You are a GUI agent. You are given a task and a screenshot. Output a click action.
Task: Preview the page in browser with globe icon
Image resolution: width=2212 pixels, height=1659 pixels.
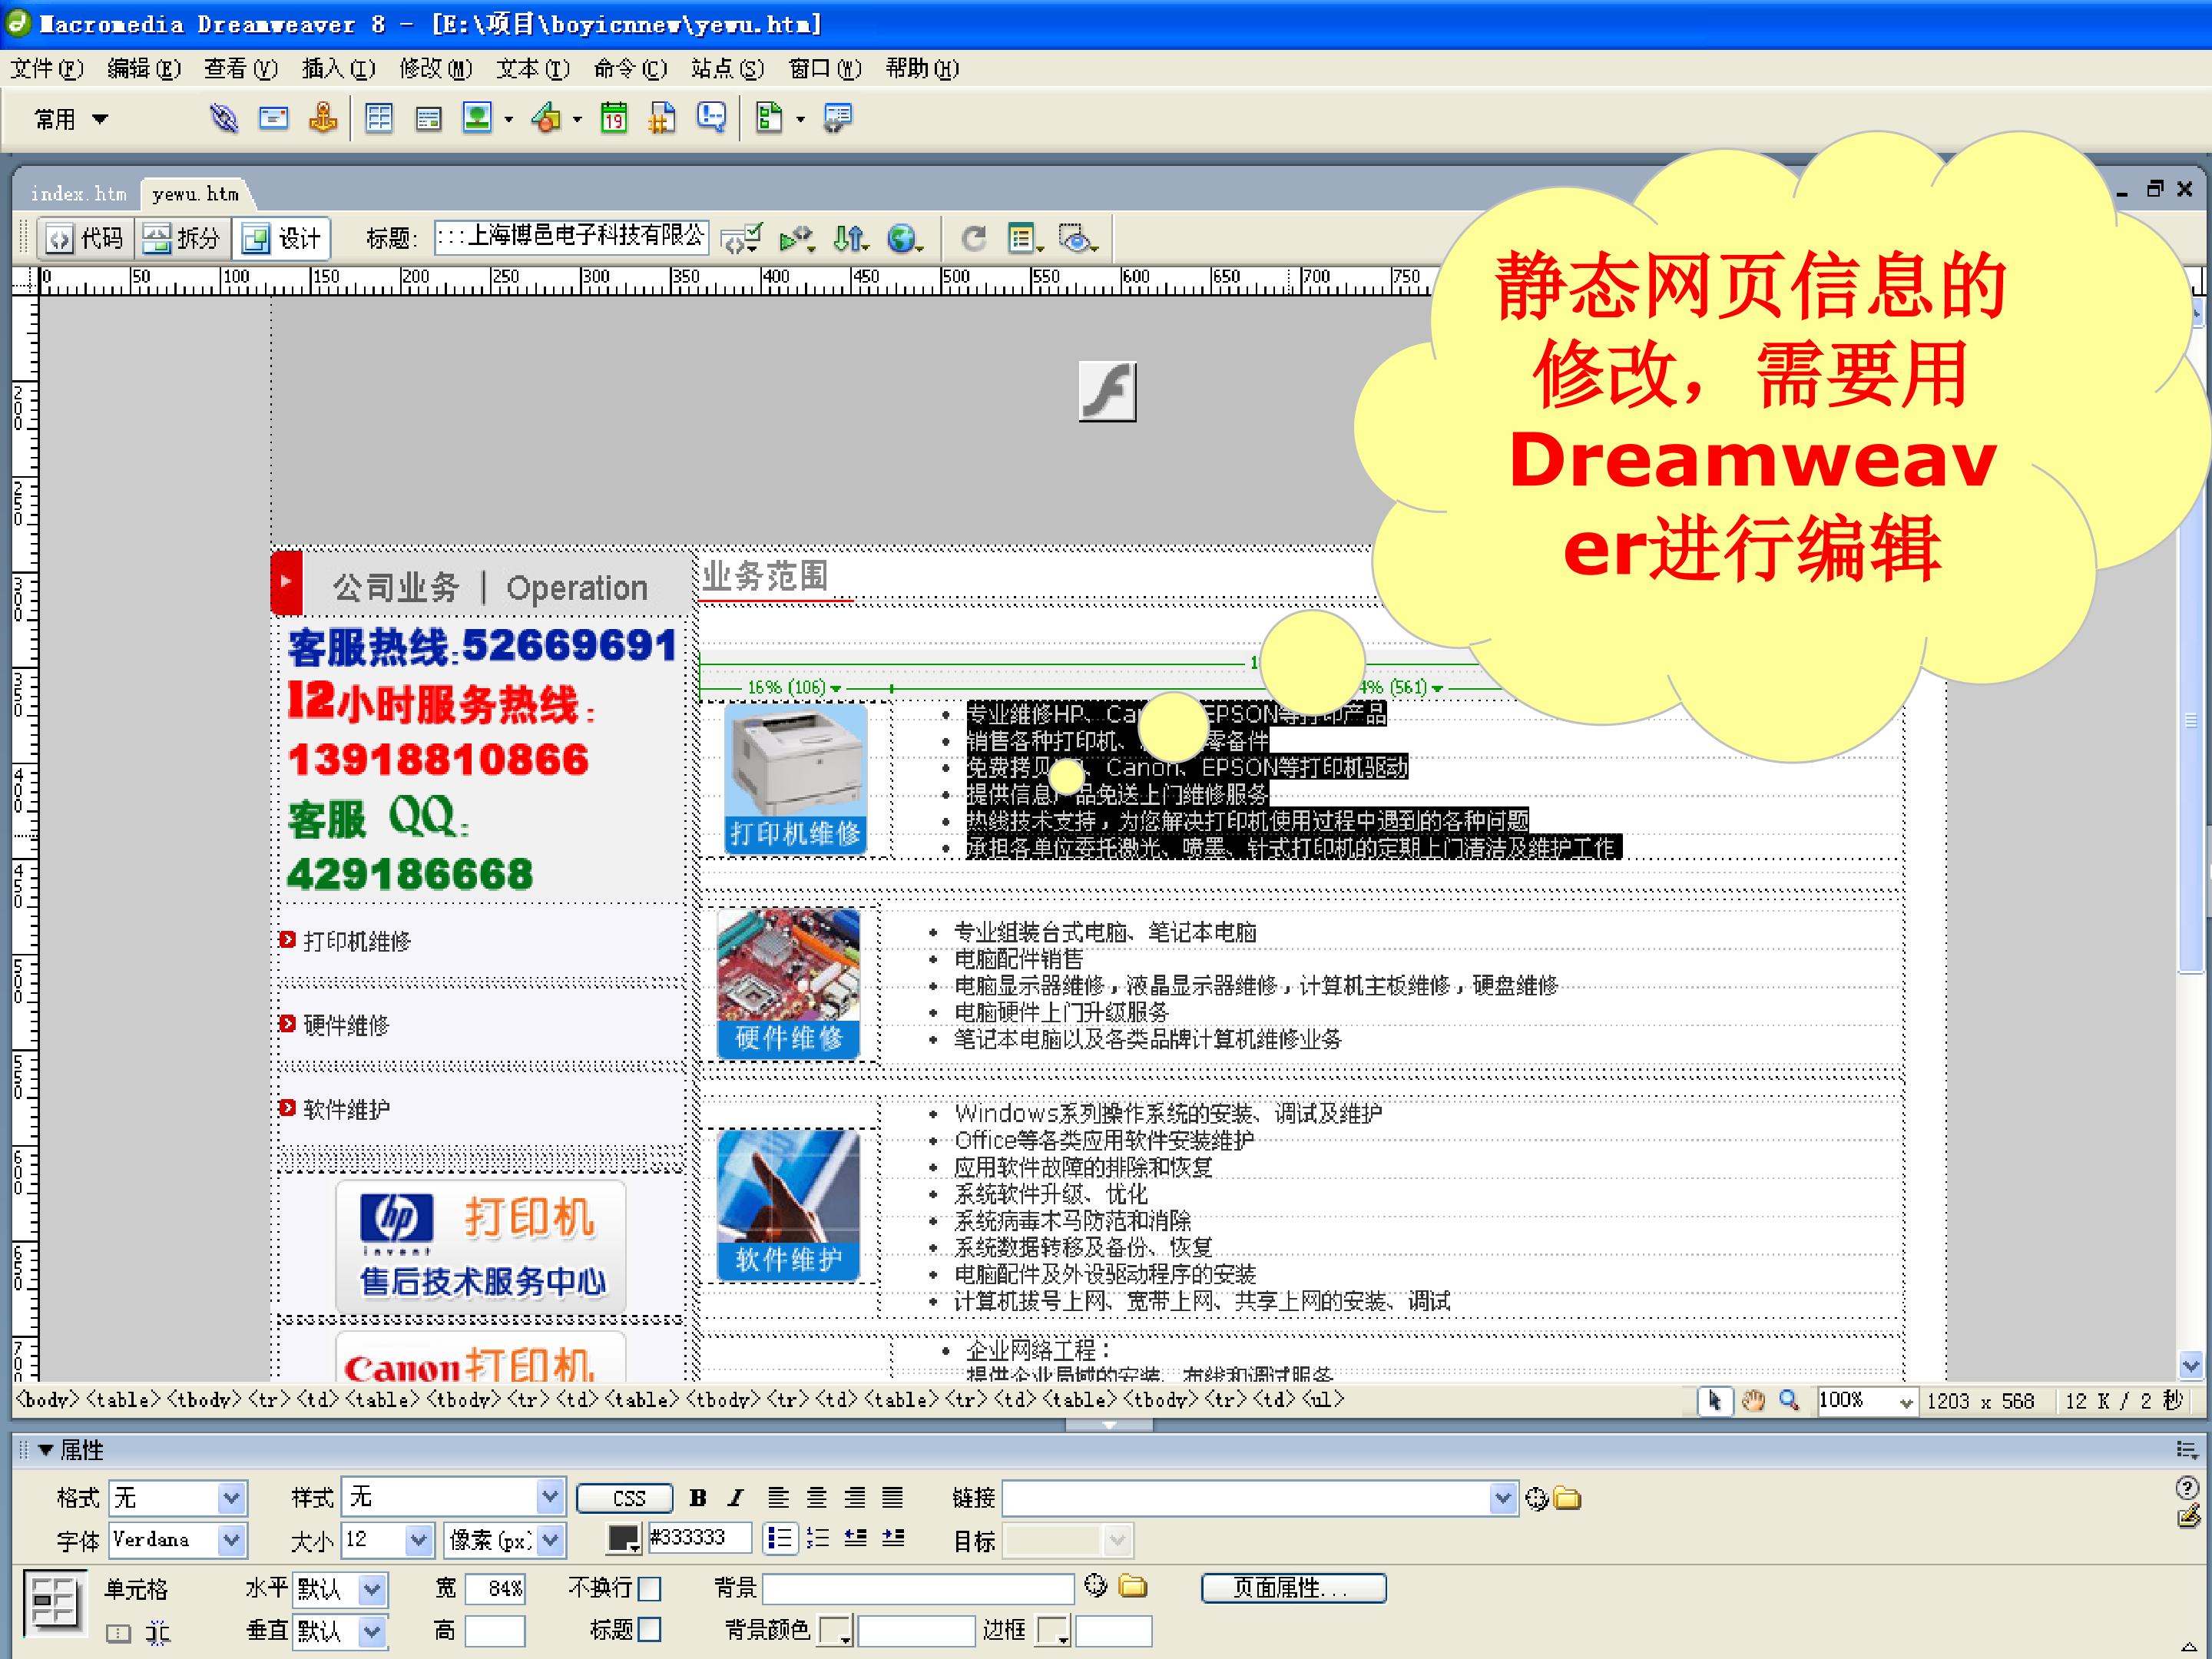[x=904, y=239]
